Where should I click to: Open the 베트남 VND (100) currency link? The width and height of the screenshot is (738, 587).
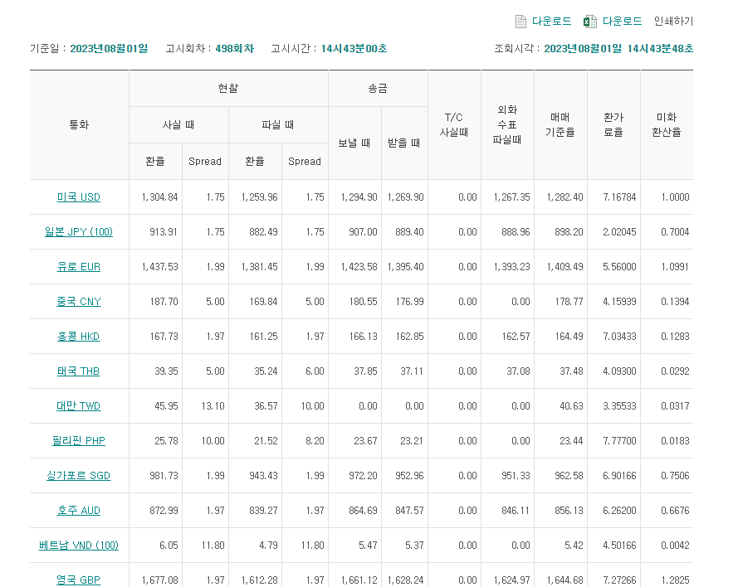[x=79, y=545]
